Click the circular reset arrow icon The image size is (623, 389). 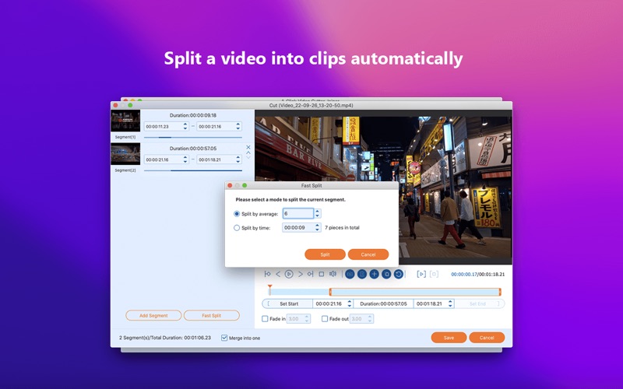[x=399, y=274]
